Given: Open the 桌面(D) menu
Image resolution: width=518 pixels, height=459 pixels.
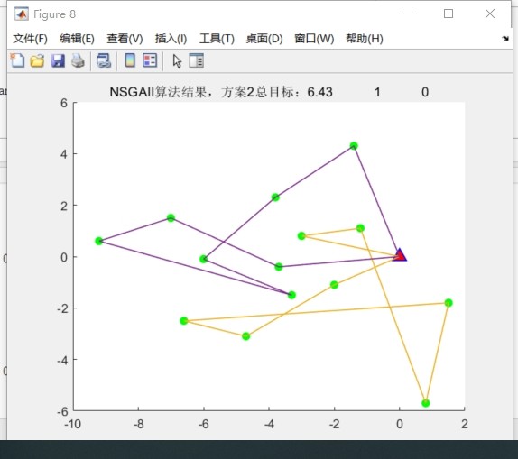Looking at the screenshot, I should coord(264,39).
